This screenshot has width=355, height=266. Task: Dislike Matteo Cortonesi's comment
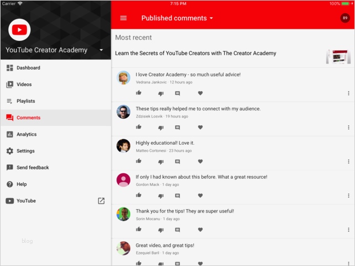click(x=161, y=162)
